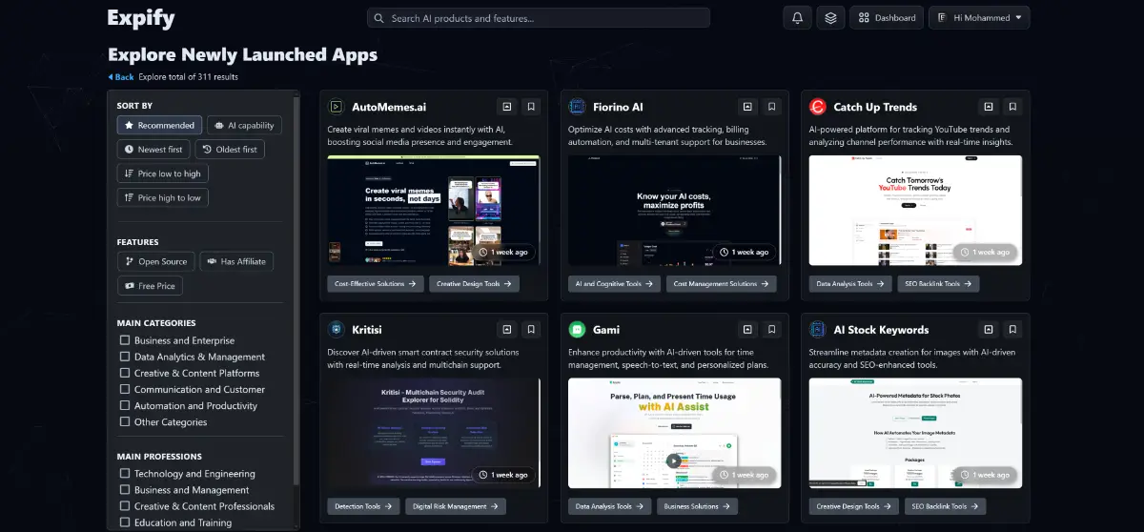Bookmark the AutoMemes.ai app card
The height and width of the screenshot is (532, 1144).
tap(532, 107)
